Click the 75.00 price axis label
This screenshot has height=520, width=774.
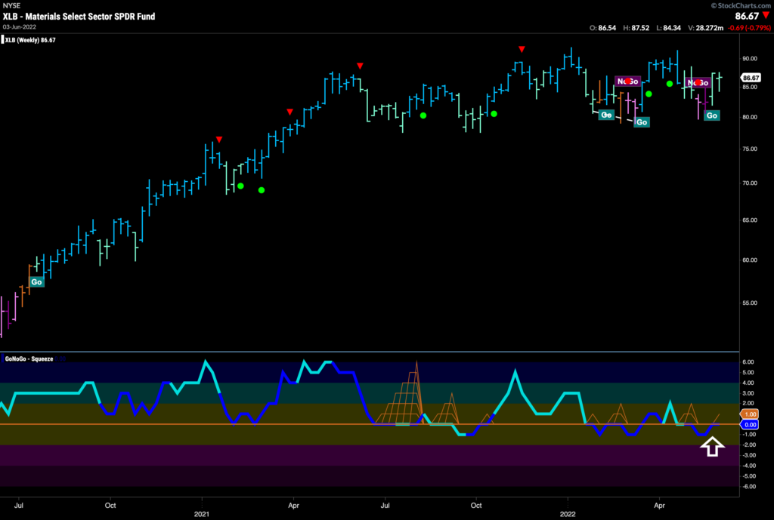tap(750, 149)
